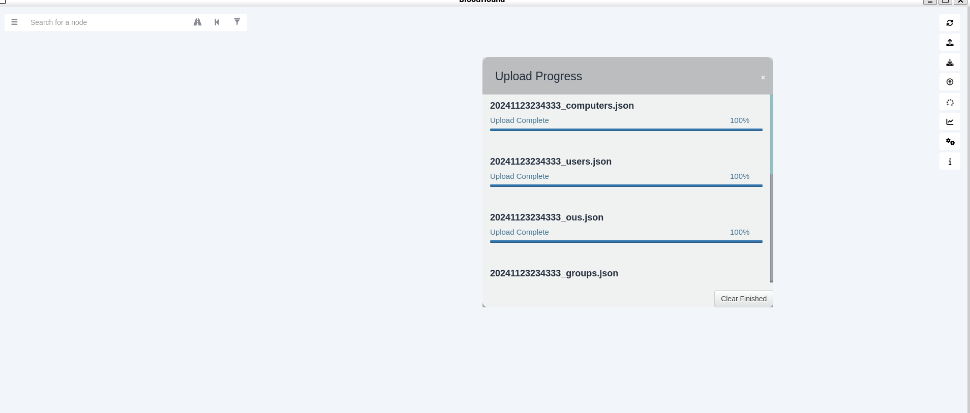970x413 pixels.
Task: Select the 20241123234333_groups.json entry
Action: pos(554,273)
